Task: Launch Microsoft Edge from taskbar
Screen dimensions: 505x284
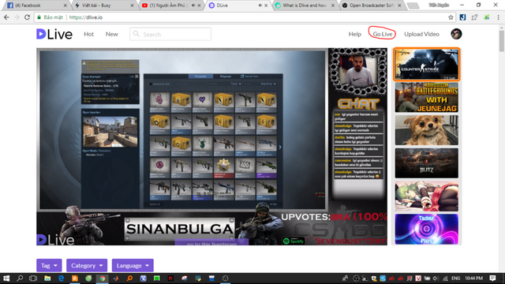Action: click(x=61, y=278)
